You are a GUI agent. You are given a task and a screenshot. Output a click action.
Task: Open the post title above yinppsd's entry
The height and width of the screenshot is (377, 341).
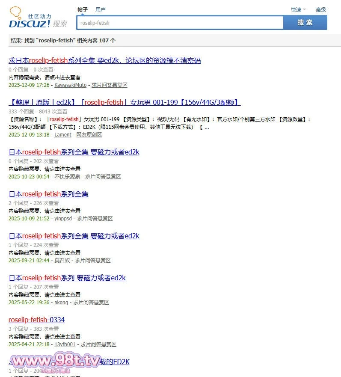48,194
